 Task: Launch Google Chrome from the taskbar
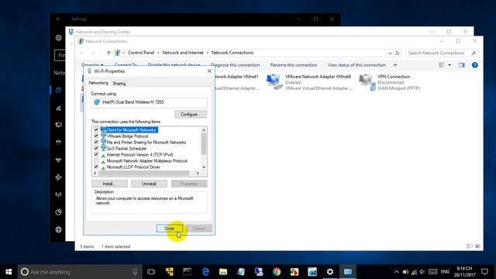point(277,272)
